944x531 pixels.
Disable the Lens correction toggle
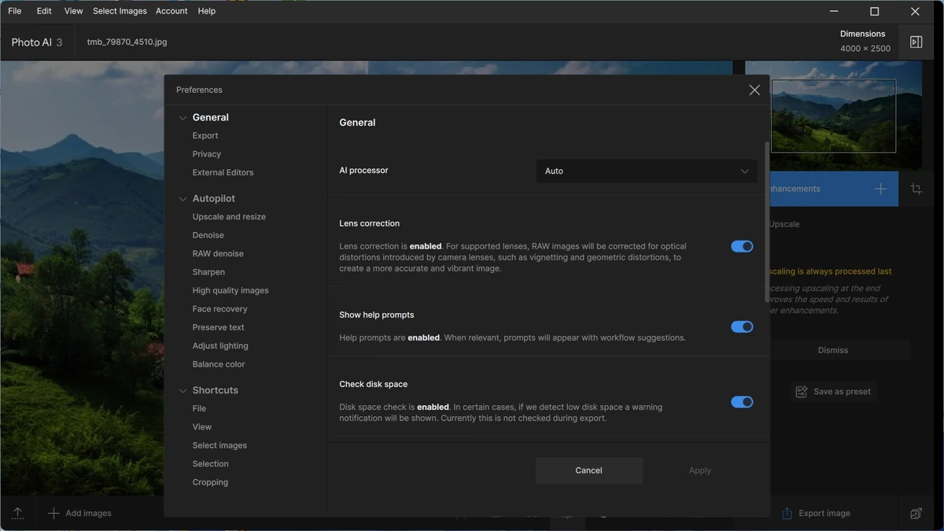[x=742, y=246]
